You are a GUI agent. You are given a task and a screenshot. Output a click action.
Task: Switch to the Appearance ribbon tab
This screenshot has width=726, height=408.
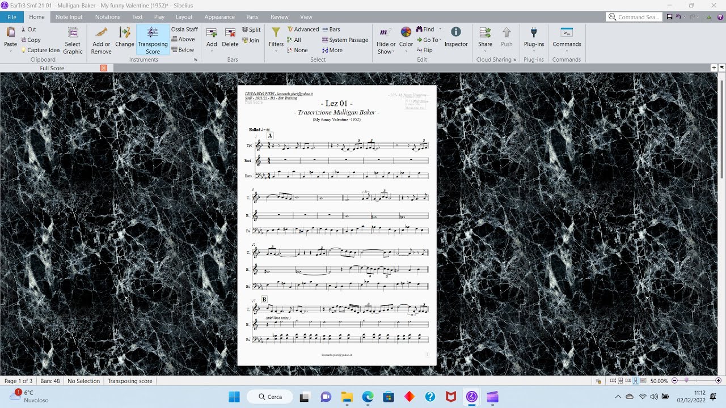[220, 17]
